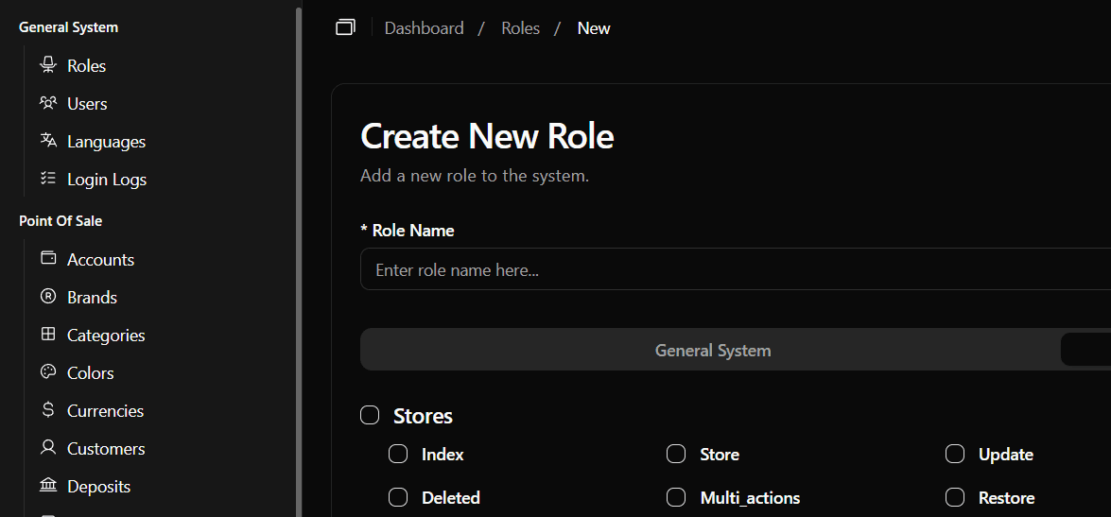Click the New breadcrumb text
Viewport: 1111px width, 517px height.
click(594, 28)
